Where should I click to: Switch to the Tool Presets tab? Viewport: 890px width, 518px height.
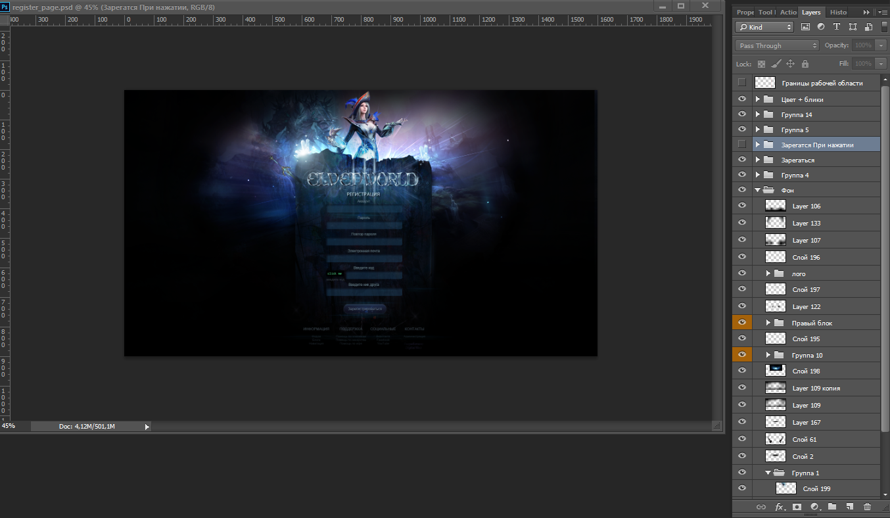(766, 12)
